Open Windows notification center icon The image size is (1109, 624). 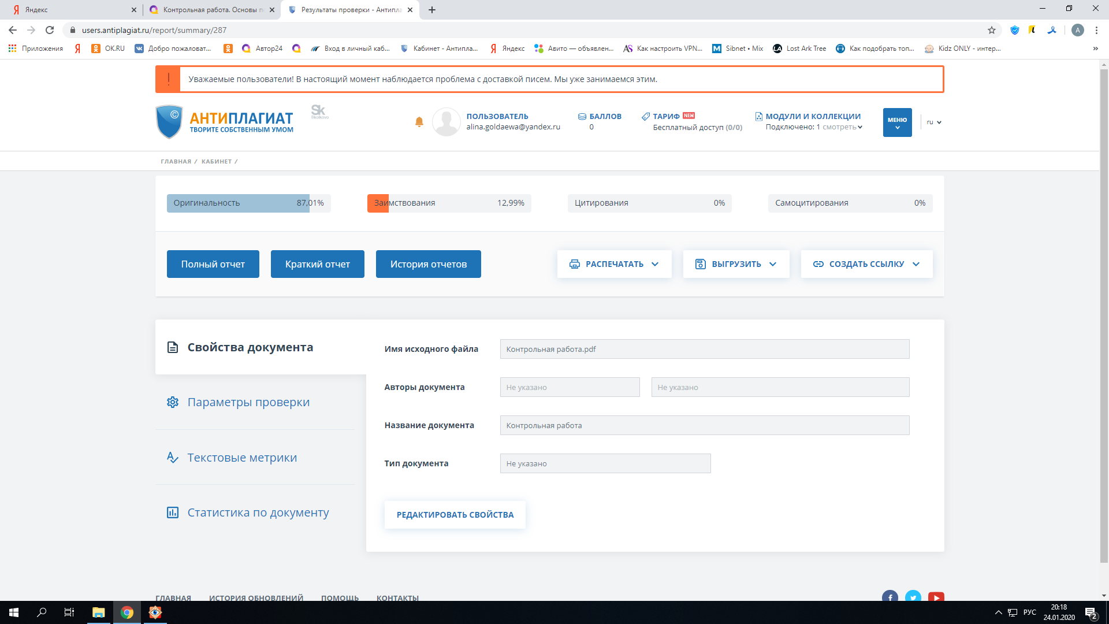click(1090, 612)
